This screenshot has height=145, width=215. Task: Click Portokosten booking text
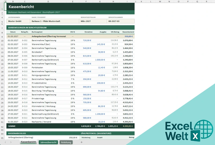coord(37,68)
